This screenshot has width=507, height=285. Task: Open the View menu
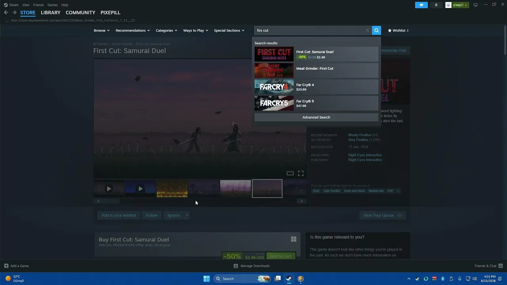26,5
